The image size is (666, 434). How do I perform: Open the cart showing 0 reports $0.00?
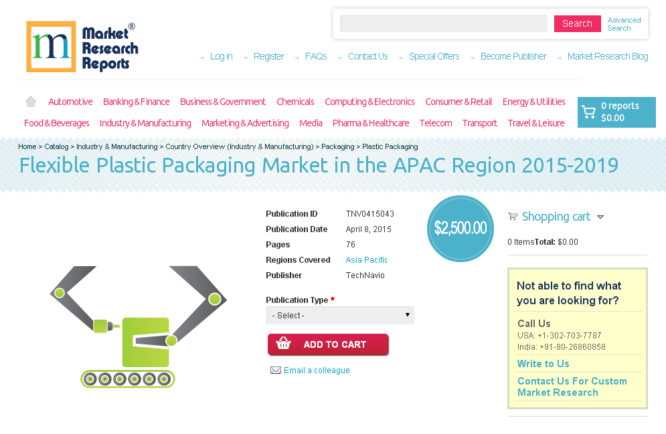[616, 112]
